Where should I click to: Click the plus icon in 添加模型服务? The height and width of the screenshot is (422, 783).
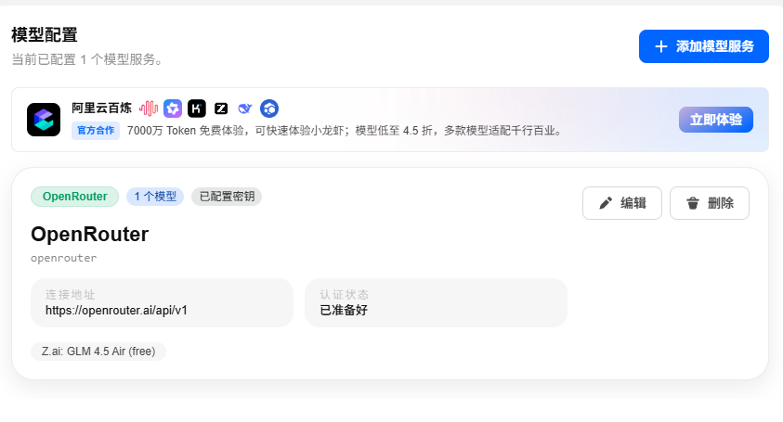(661, 46)
